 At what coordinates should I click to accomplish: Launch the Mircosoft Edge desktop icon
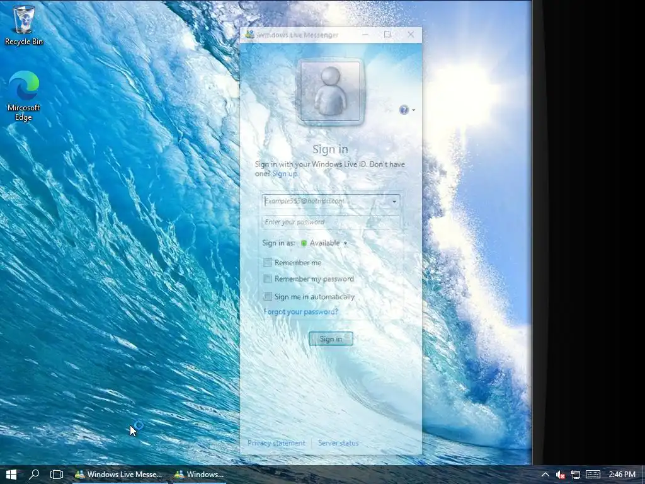point(24,96)
